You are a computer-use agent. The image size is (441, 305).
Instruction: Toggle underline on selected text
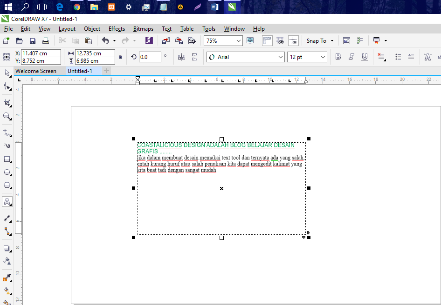click(364, 57)
